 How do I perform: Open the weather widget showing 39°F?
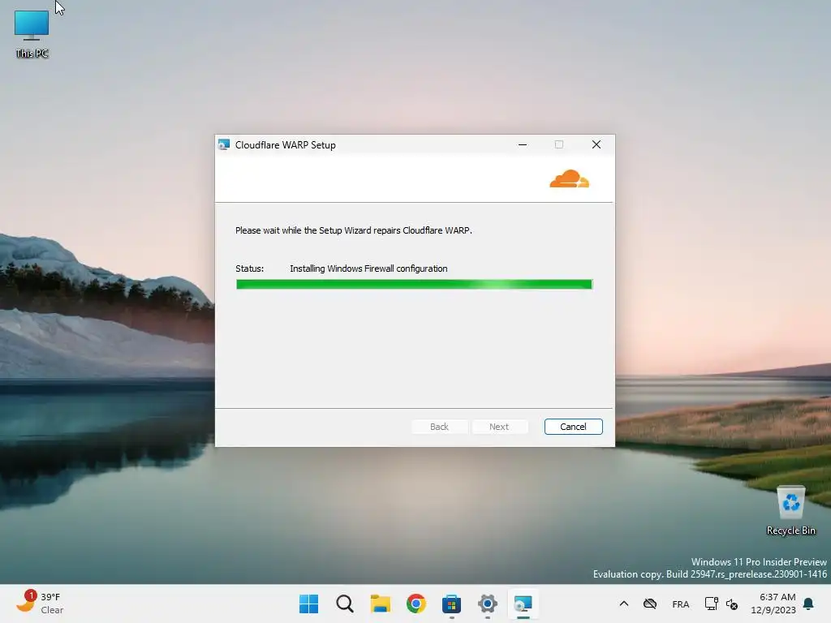41,604
